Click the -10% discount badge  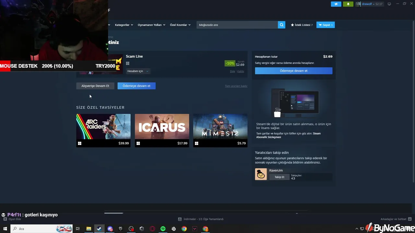coord(230,63)
